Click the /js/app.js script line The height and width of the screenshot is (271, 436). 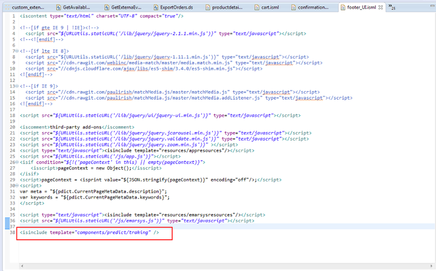tap(100, 156)
